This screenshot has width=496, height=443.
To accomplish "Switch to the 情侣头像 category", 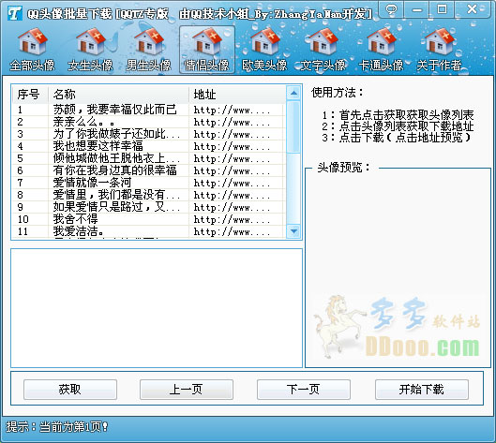I will point(207,50).
